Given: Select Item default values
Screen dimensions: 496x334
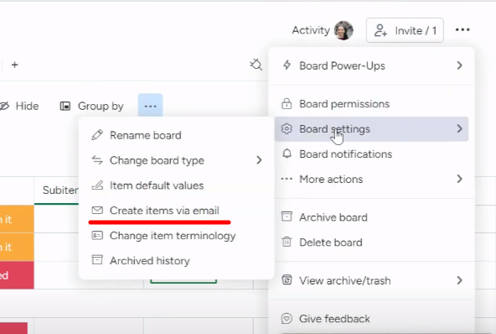Looking at the screenshot, I should pos(176,185).
